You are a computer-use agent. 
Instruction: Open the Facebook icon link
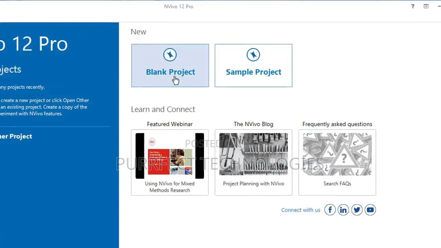point(330,210)
